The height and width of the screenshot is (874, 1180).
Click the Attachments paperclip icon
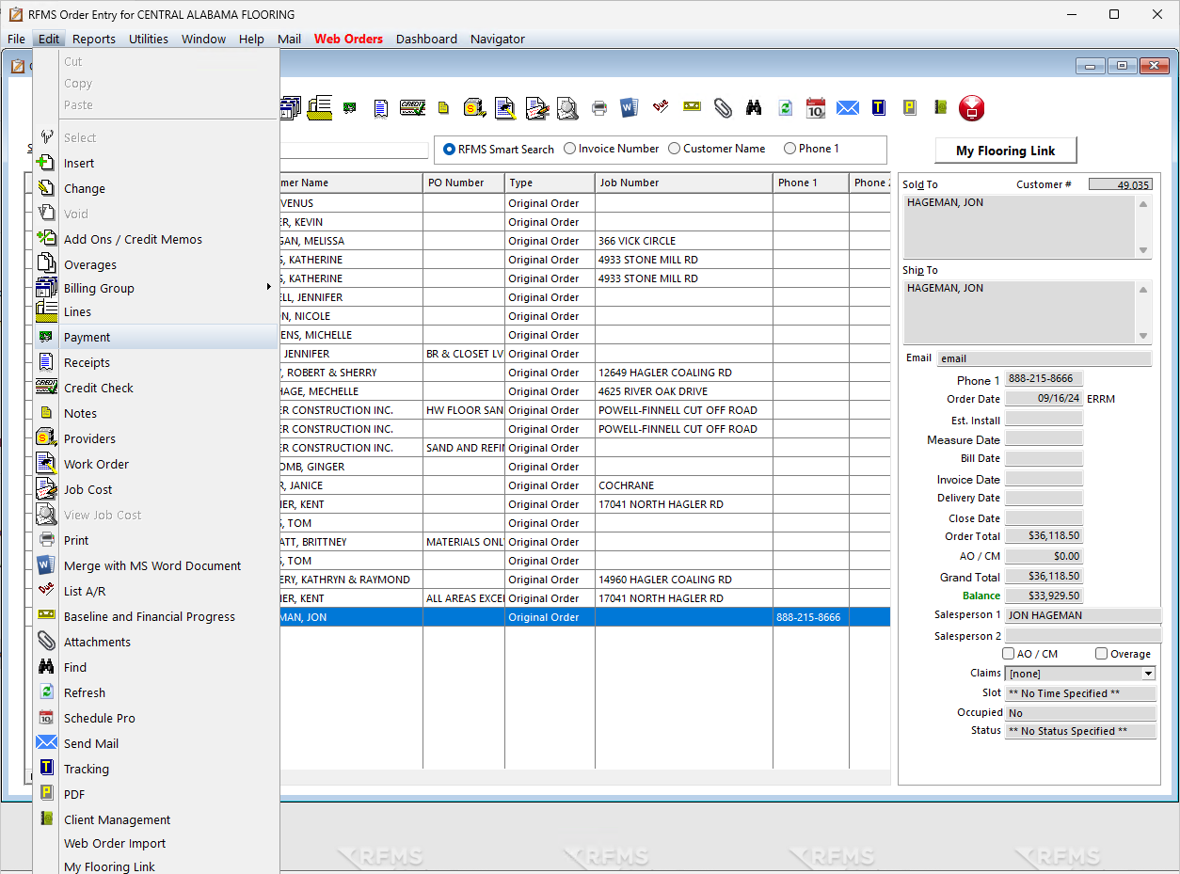tap(723, 108)
